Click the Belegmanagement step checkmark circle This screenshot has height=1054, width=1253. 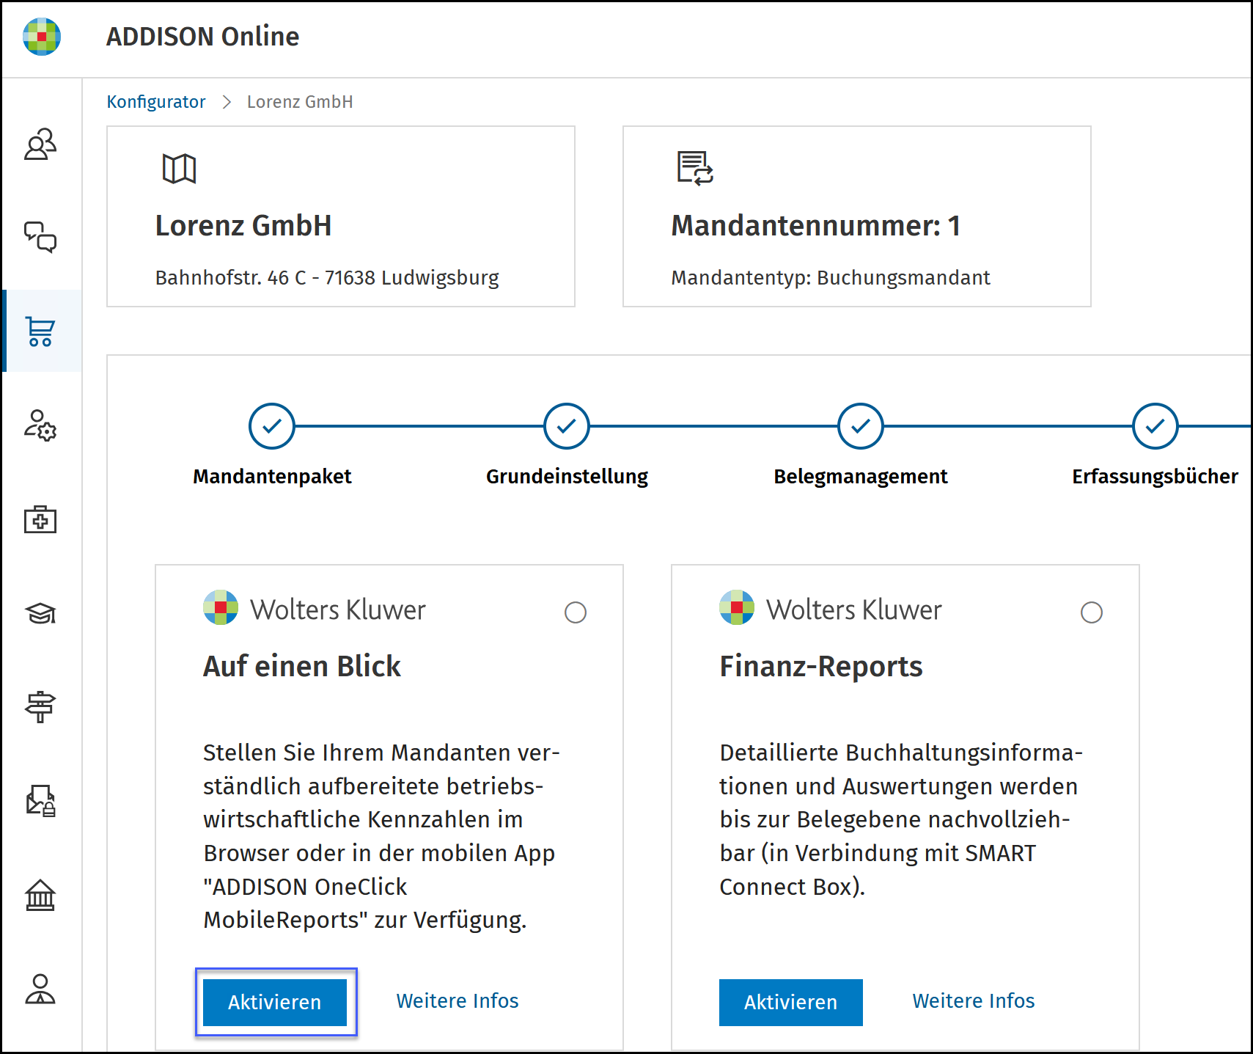tap(861, 425)
